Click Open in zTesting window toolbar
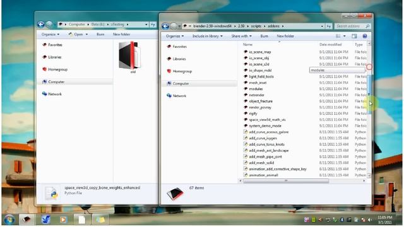Viewport: 404px width, 227px height. coord(76,34)
